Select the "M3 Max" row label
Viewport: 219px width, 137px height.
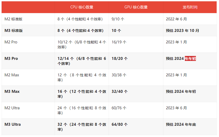(x=12, y=92)
